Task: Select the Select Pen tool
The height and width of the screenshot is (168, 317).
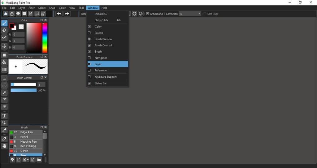Action: pyautogui.click(x=4, y=100)
